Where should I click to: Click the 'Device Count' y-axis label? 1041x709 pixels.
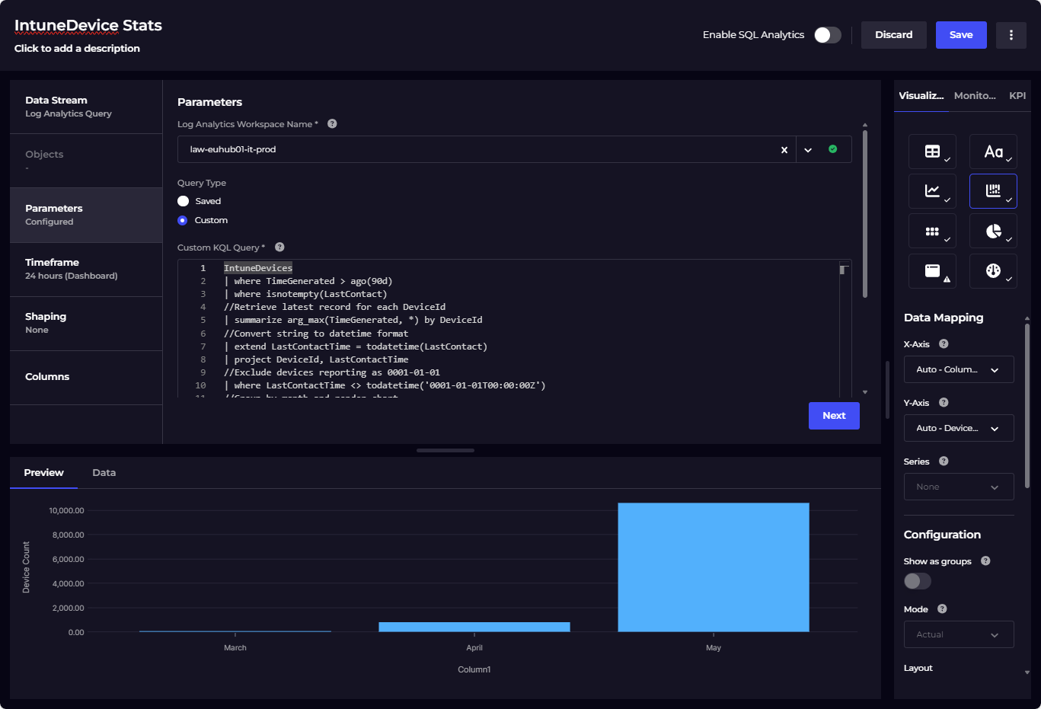point(26,567)
